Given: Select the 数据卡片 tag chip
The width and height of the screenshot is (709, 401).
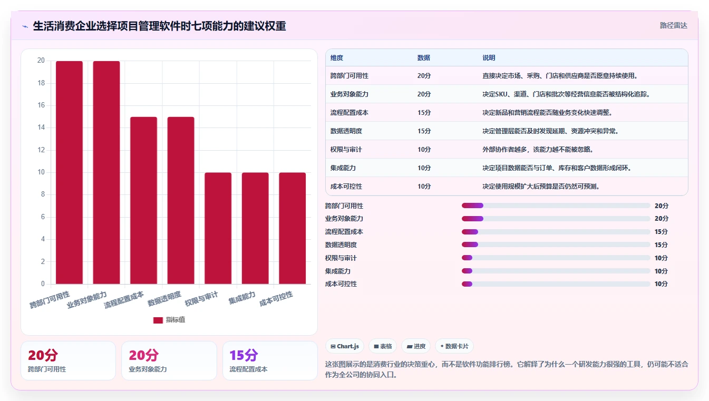Looking at the screenshot, I should 454,346.
